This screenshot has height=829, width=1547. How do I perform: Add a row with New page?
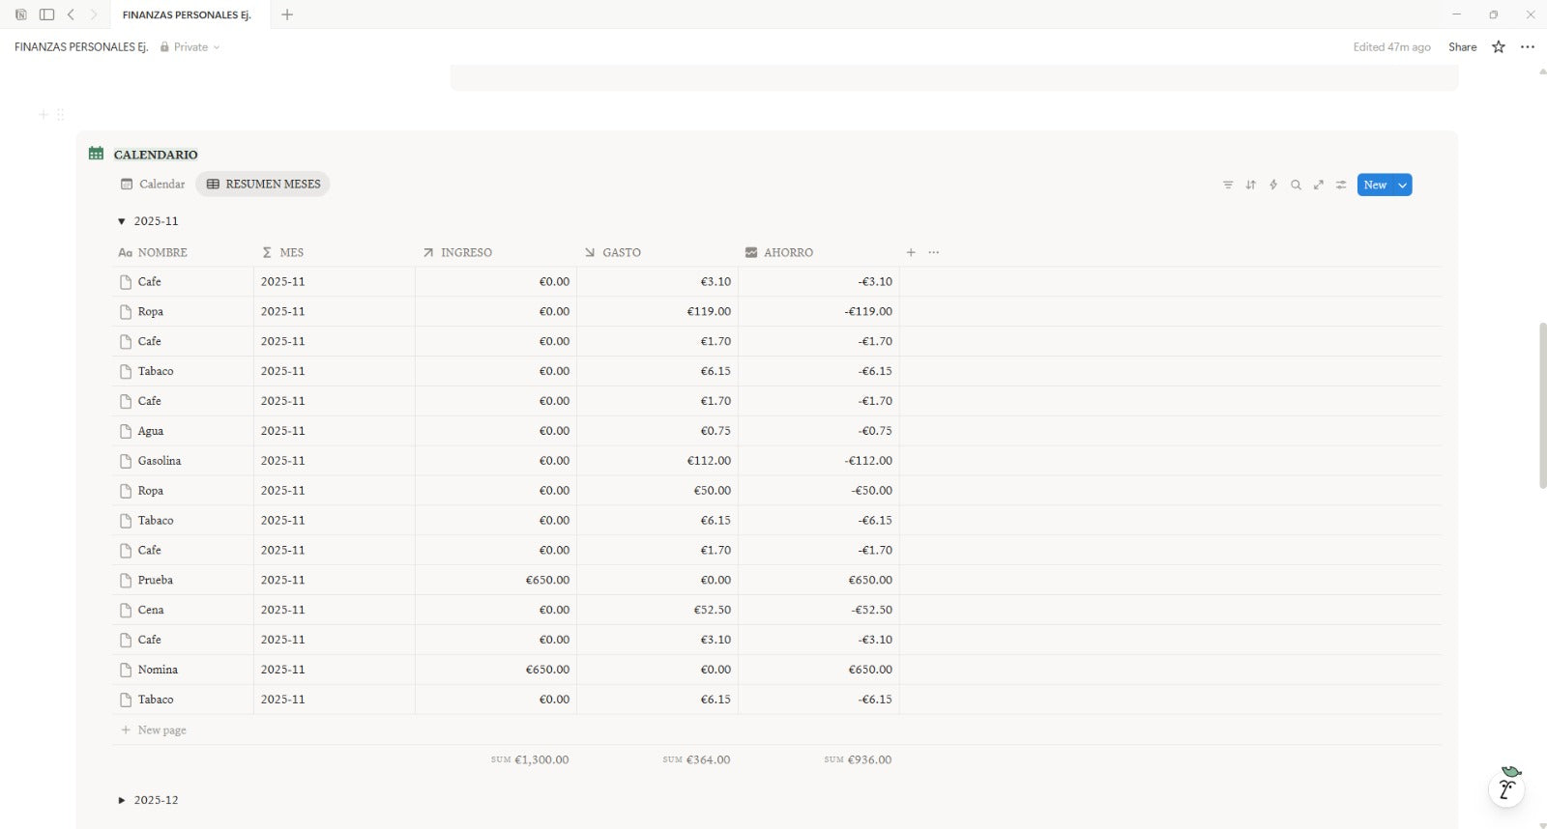pyautogui.click(x=154, y=729)
